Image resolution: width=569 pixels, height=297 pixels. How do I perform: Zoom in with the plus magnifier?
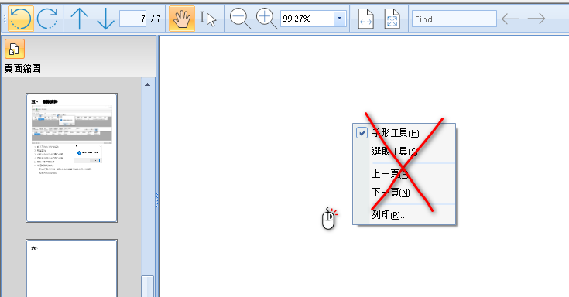coord(267,19)
